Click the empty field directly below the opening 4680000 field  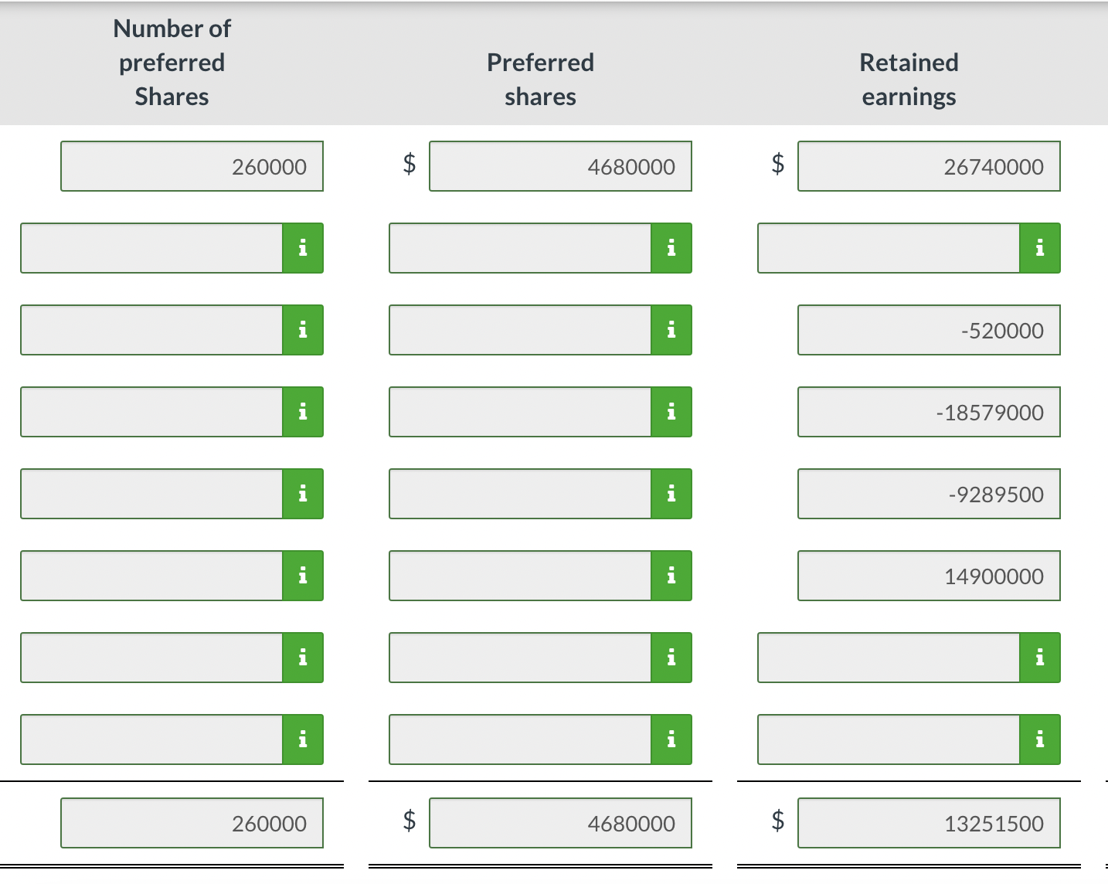520,248
